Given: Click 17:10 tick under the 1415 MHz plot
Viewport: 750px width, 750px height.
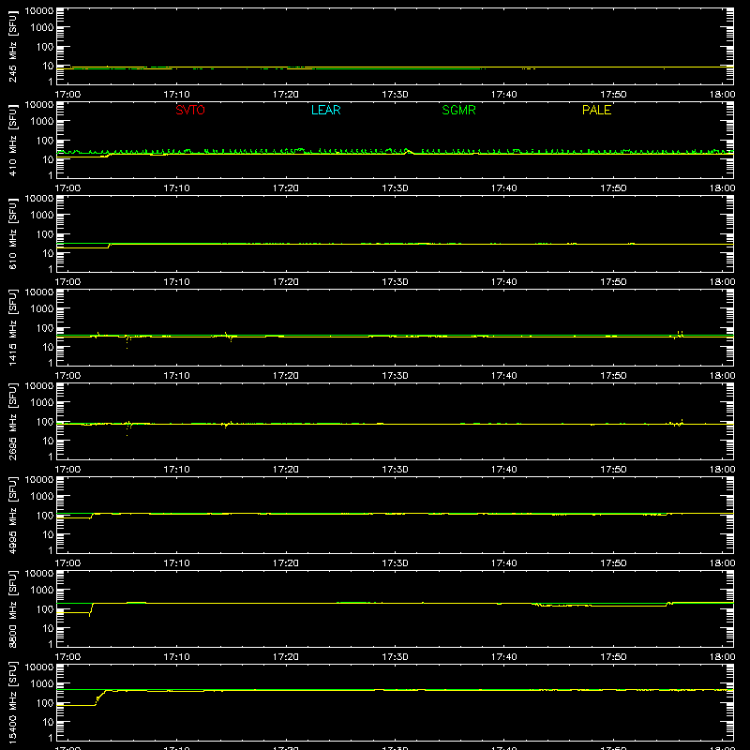Looking at the screenshot, I should [176, 376].
